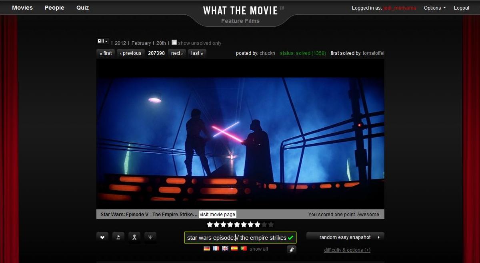Click the skull and crossbones icon
480x263 pixels.
[x=134, y=237]
